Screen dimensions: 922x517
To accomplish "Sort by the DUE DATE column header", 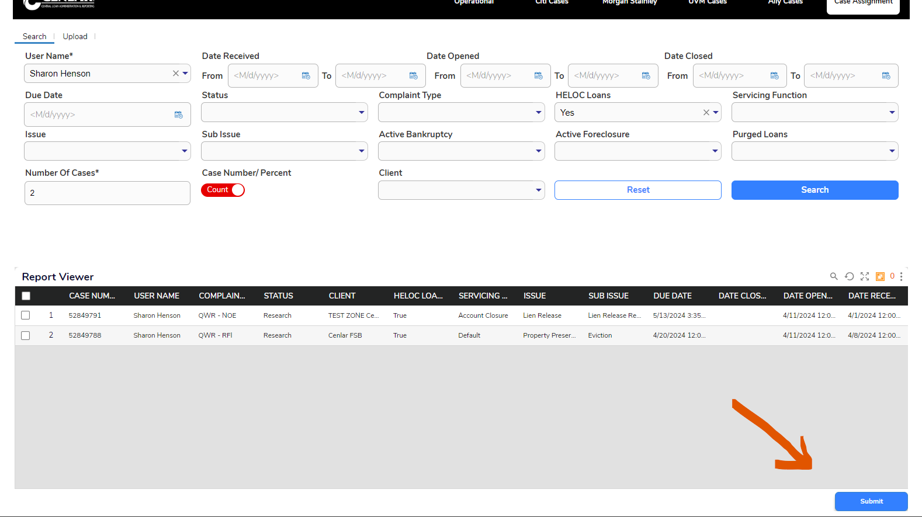I will point(673,296).
